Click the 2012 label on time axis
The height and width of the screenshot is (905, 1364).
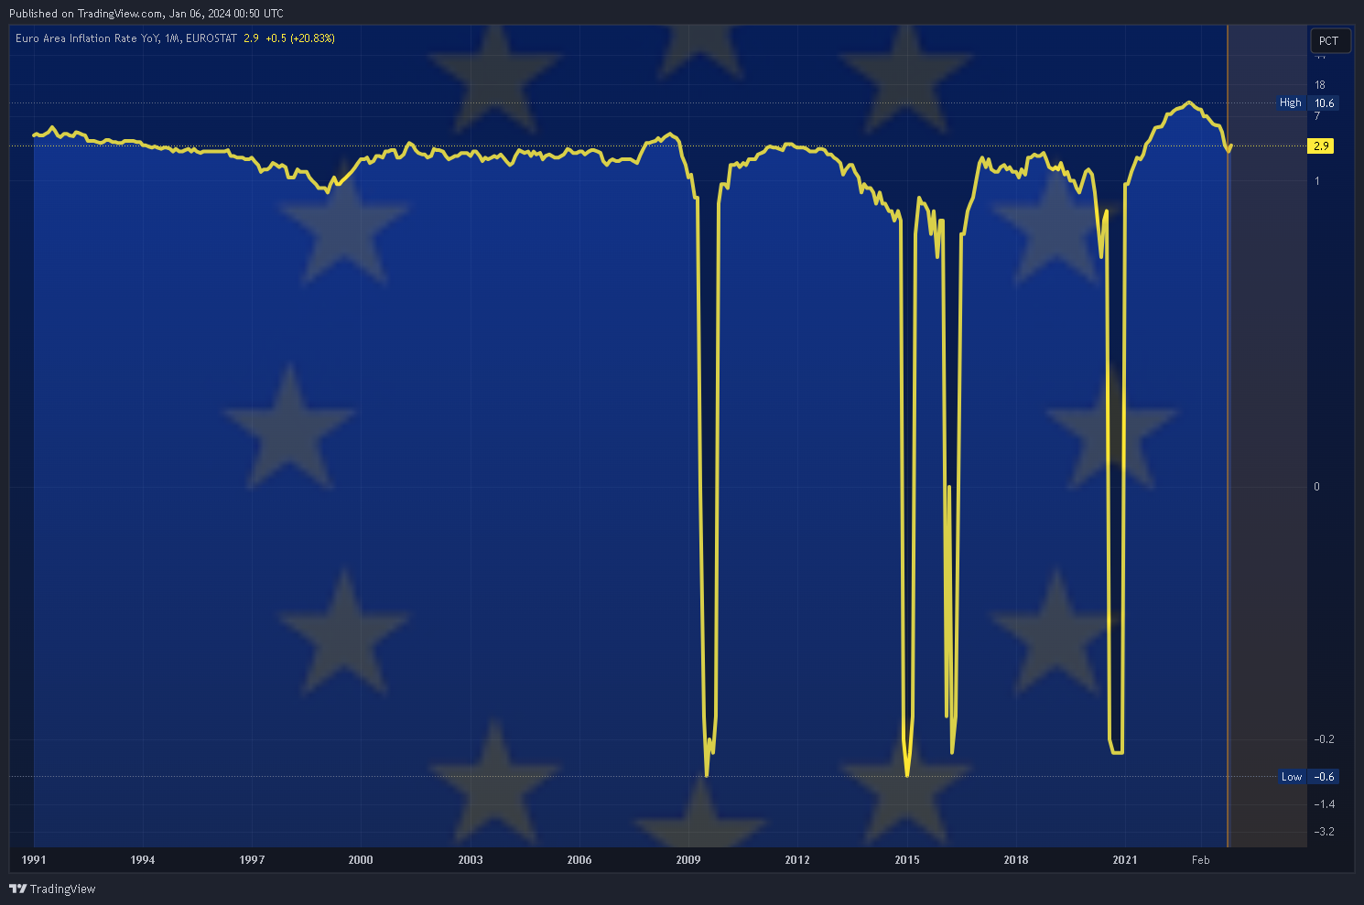[797, 860]
